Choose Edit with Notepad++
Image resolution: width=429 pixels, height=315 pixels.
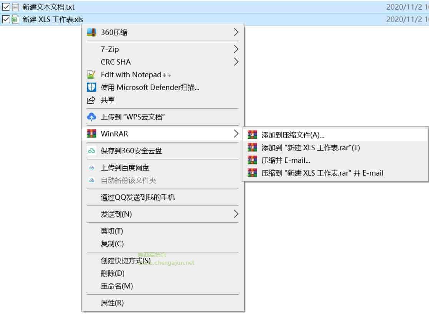(162, 75)
